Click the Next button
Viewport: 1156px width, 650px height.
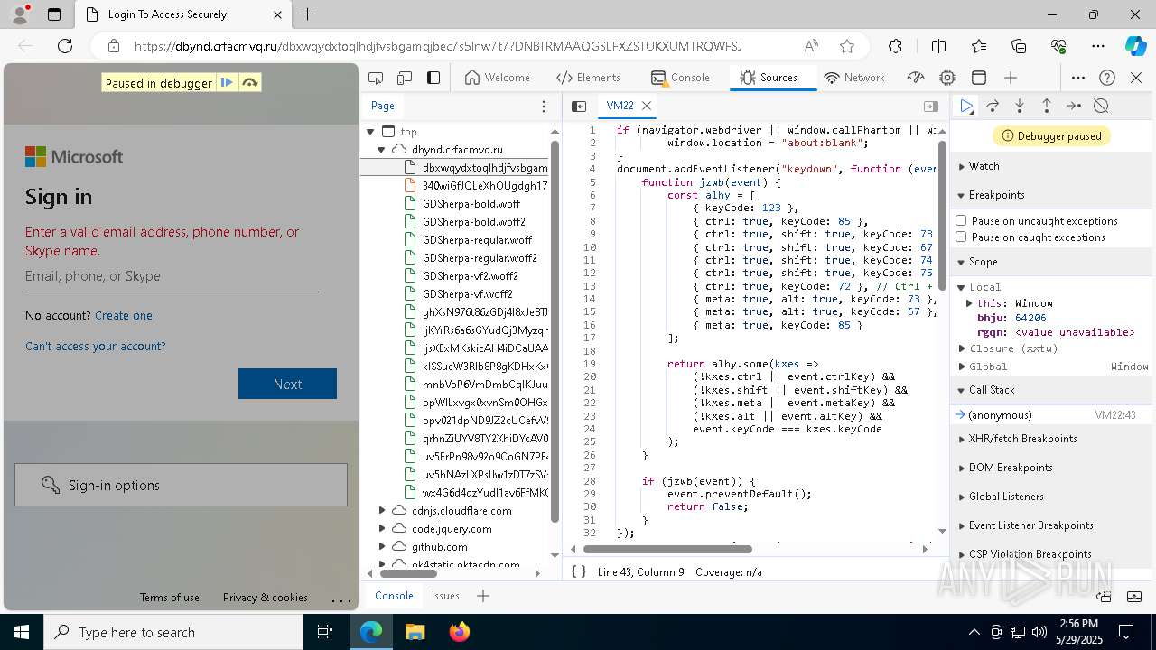[287, 384]
